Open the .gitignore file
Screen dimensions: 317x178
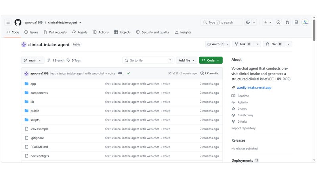point(37,138)
